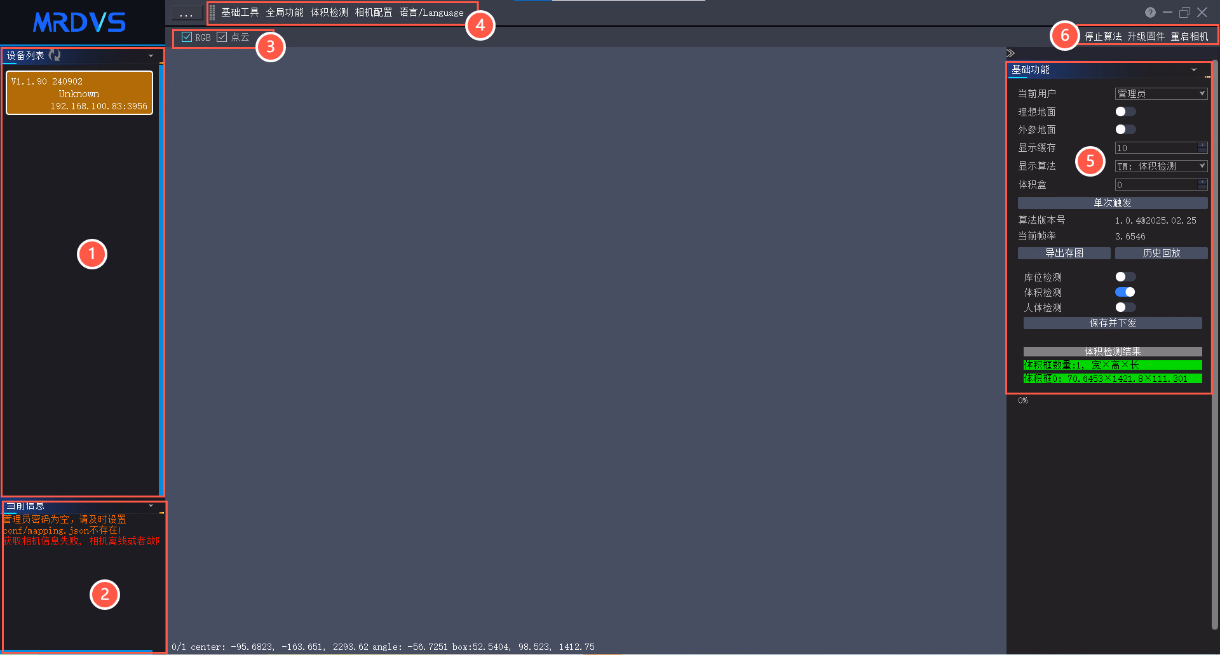Click the 重启相机 button

click(1189, 36)
